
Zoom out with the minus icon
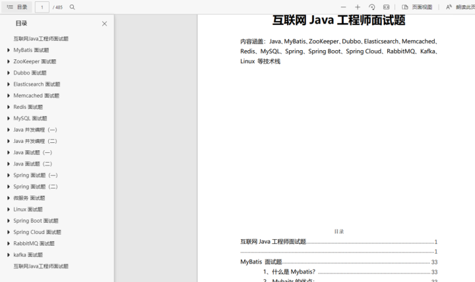tap(343, 7)
